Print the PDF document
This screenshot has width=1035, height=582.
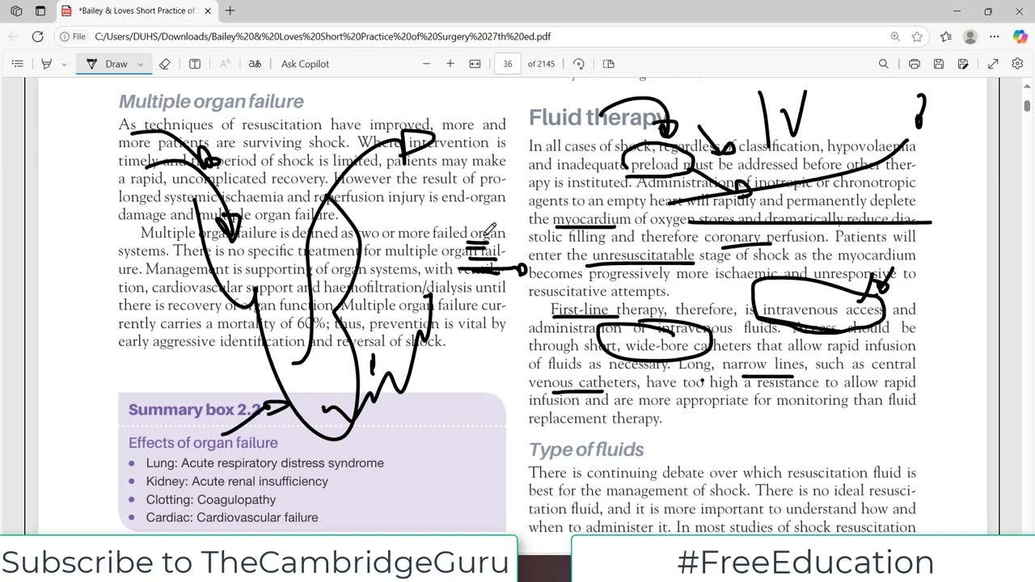tap(915, 64)
